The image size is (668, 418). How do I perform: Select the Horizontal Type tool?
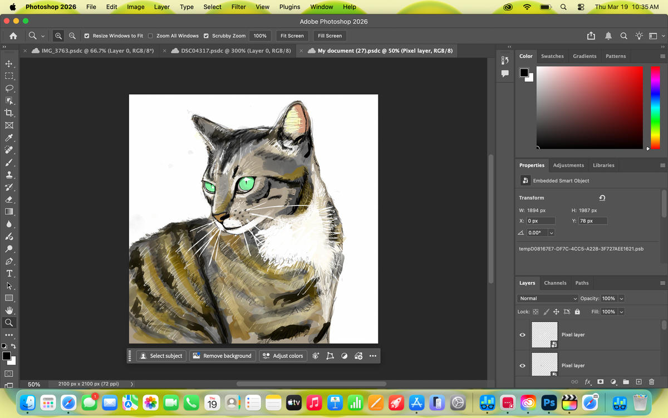9,273
